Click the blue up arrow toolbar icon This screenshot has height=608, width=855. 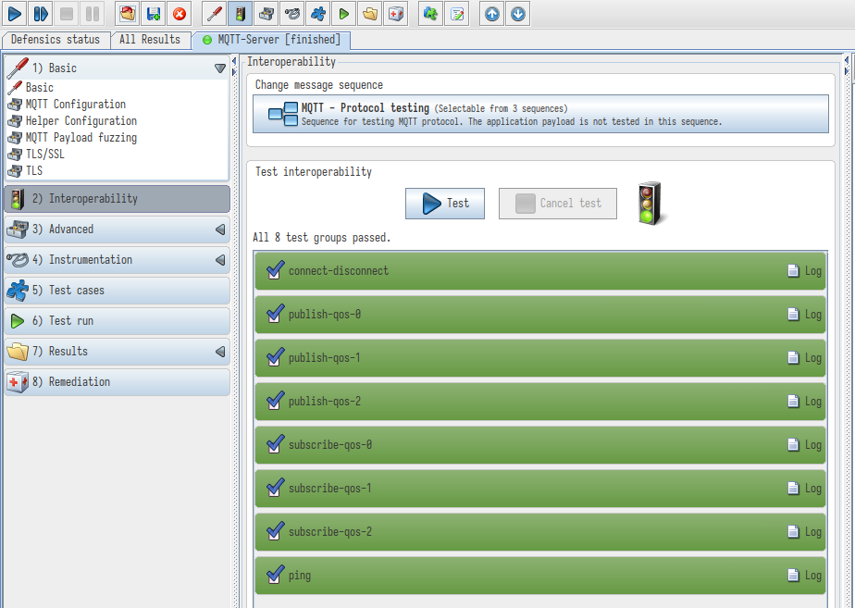492,13
